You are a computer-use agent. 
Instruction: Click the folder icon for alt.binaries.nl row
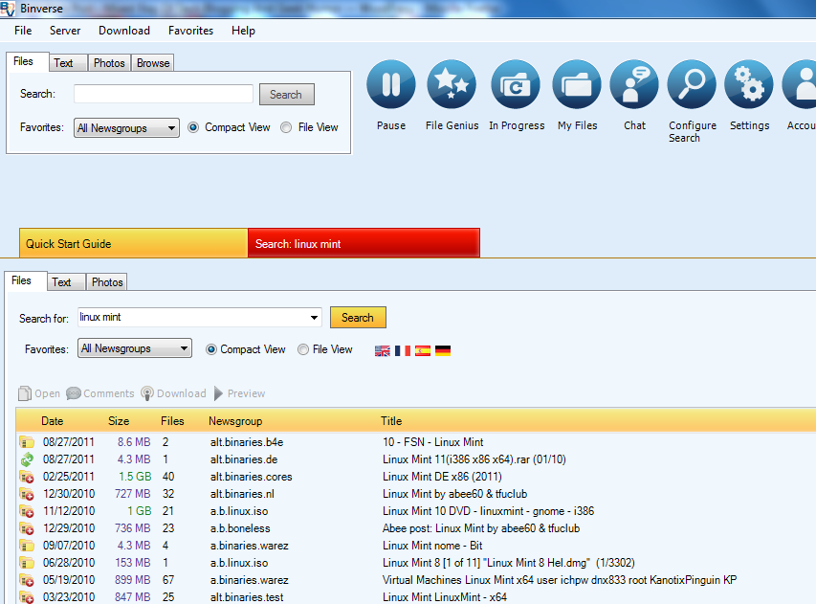pyautogui.click(x=27, y=494)
